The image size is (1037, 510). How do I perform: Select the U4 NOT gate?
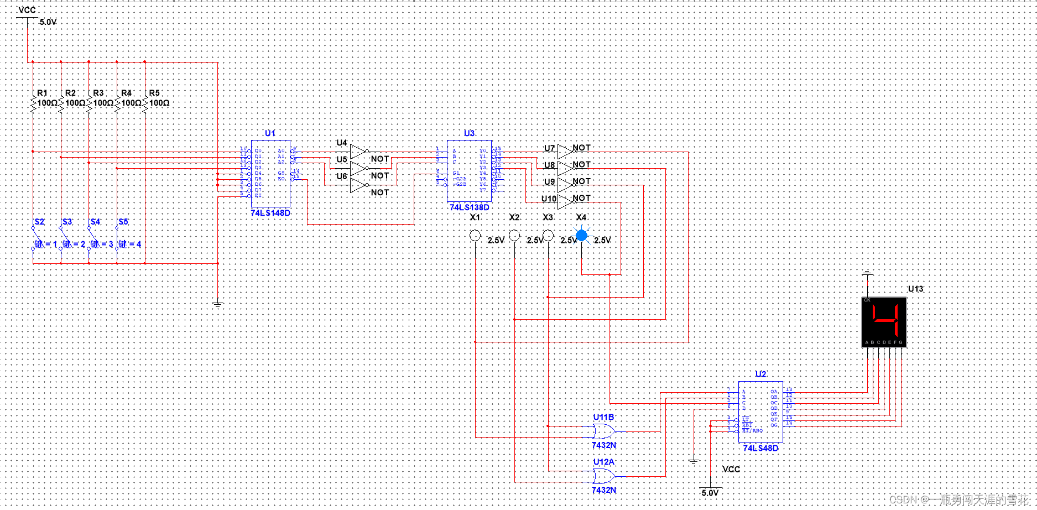(x=359, y=152)
